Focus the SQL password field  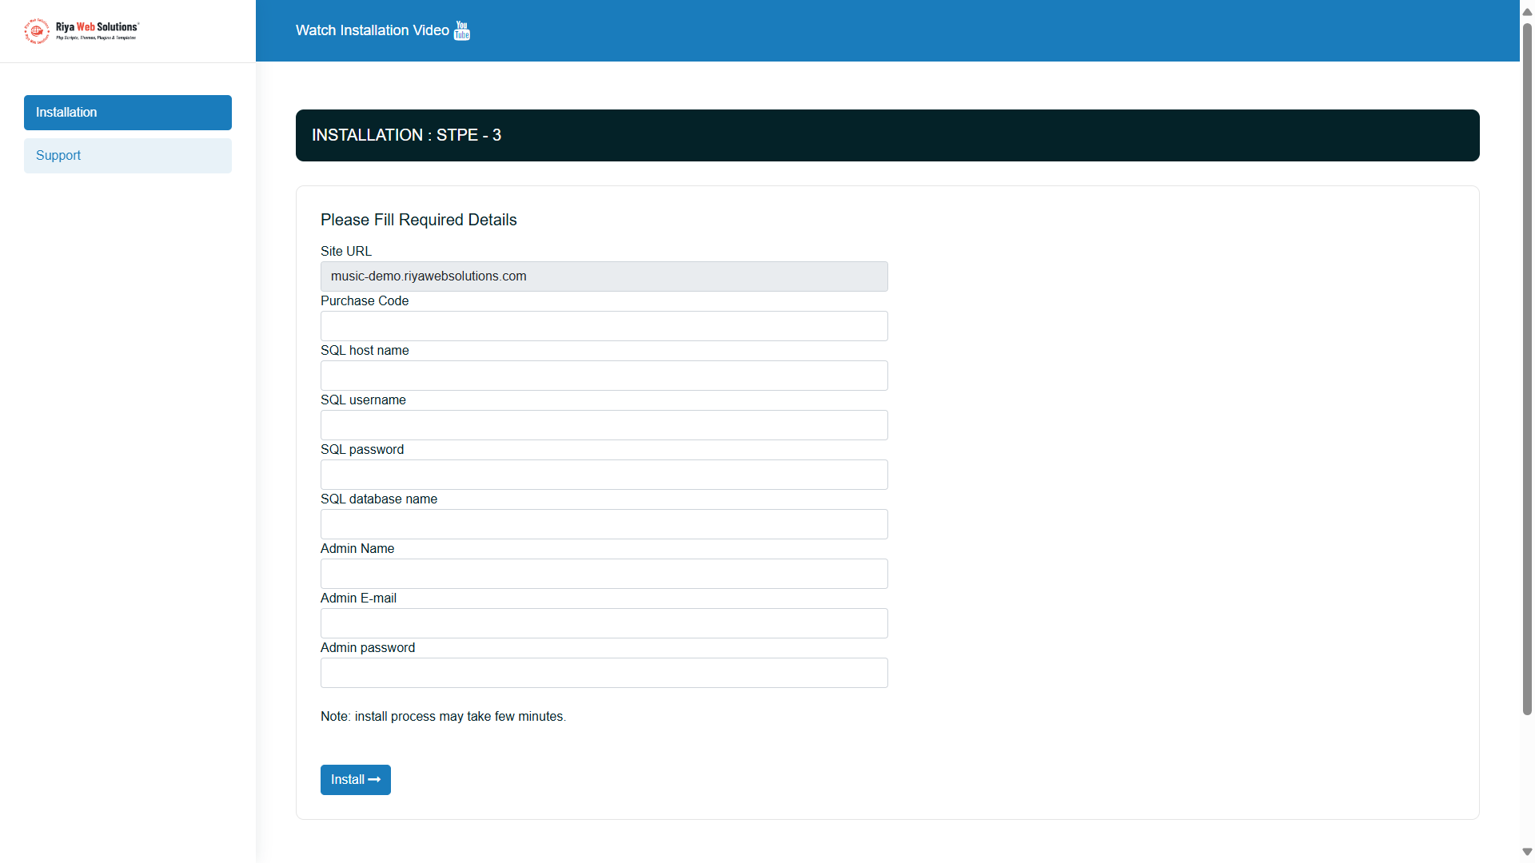(604, 475)
